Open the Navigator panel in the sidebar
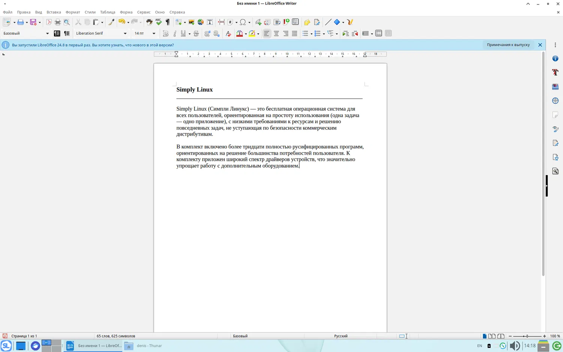This screenshot has width=563, height=352. tap(555, 101)
